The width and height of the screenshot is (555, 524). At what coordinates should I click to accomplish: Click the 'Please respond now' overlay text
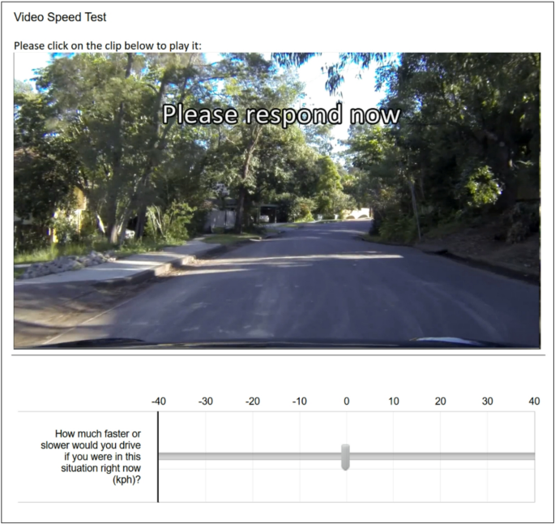[281, 114]
